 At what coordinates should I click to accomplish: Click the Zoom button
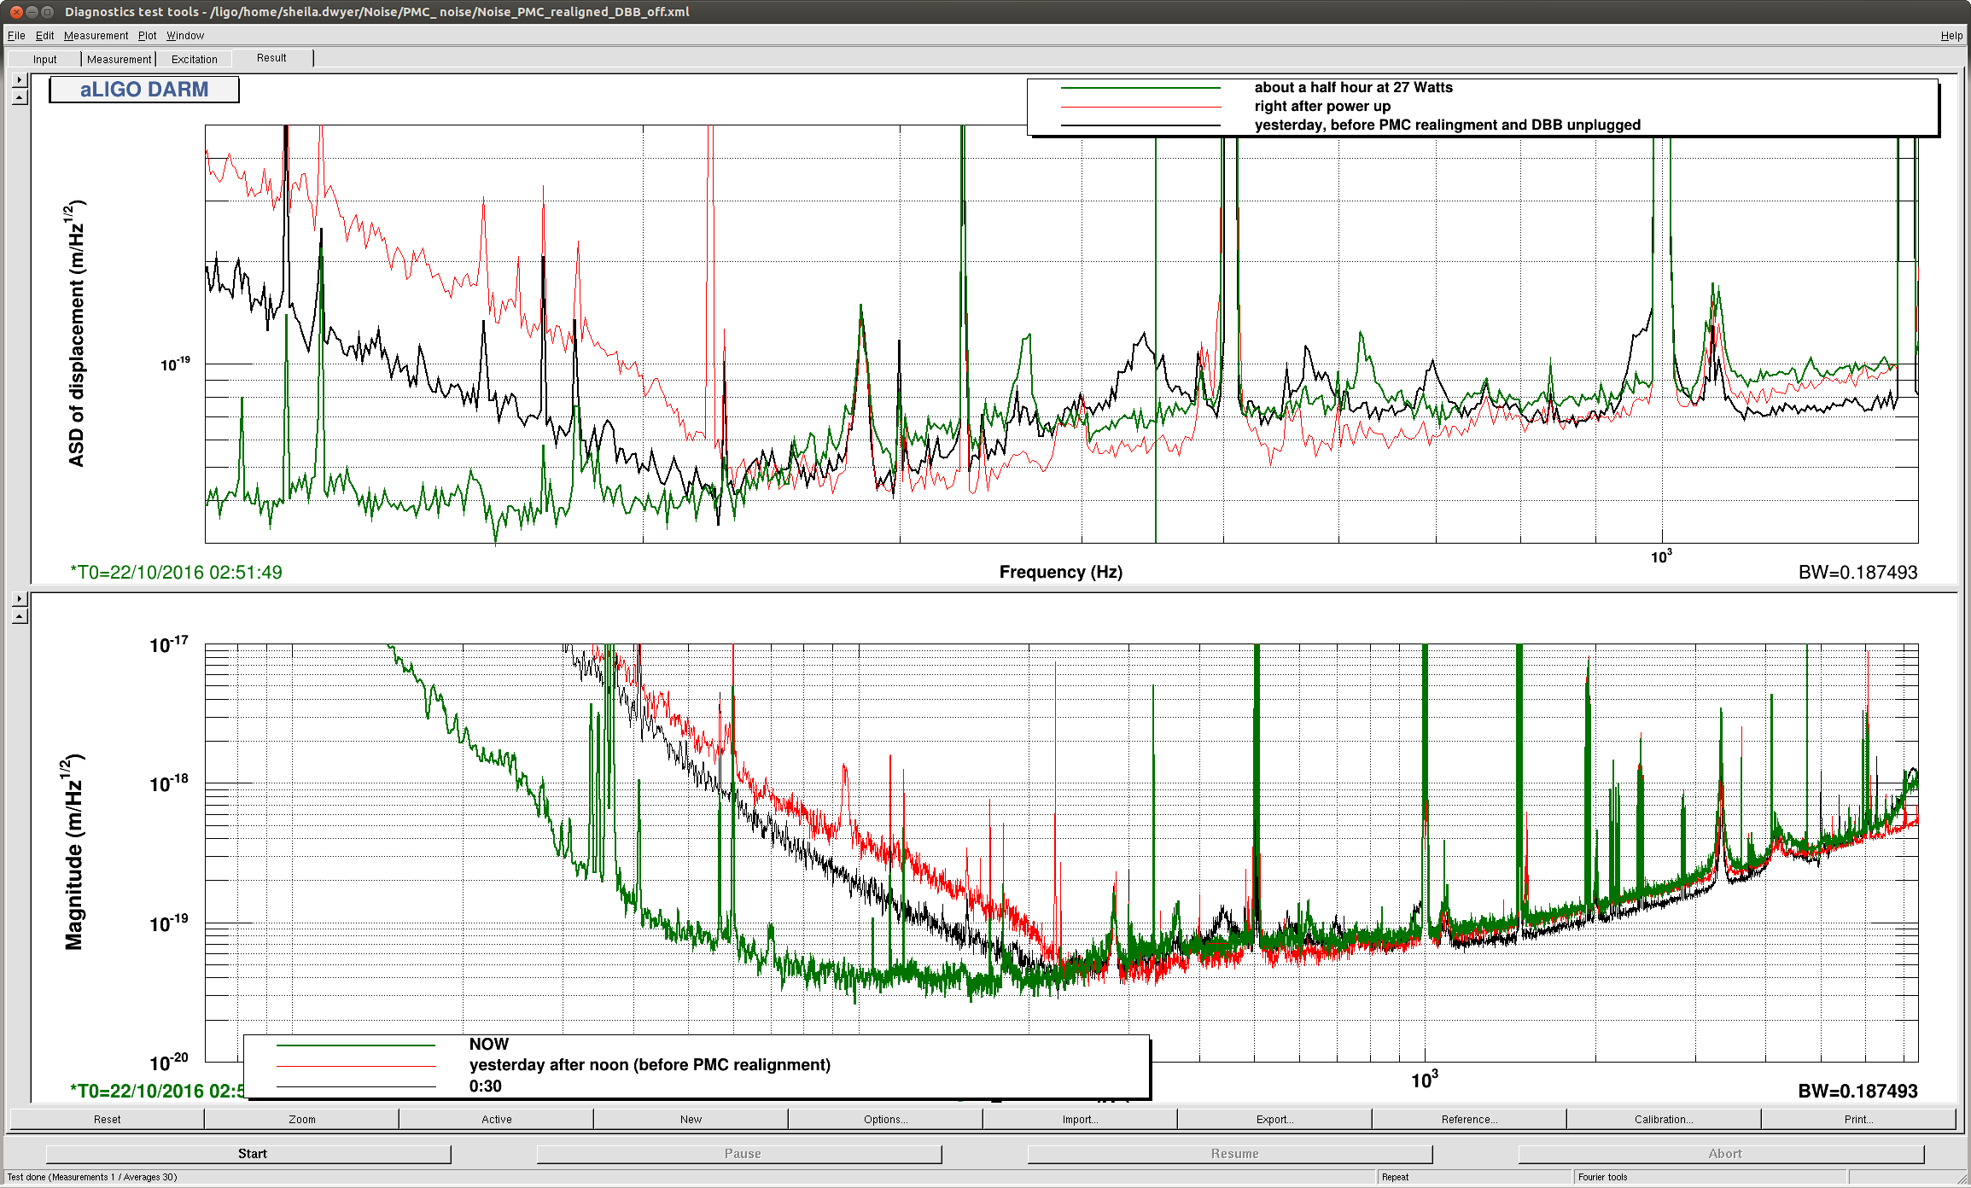click(x=301, y=1119)
